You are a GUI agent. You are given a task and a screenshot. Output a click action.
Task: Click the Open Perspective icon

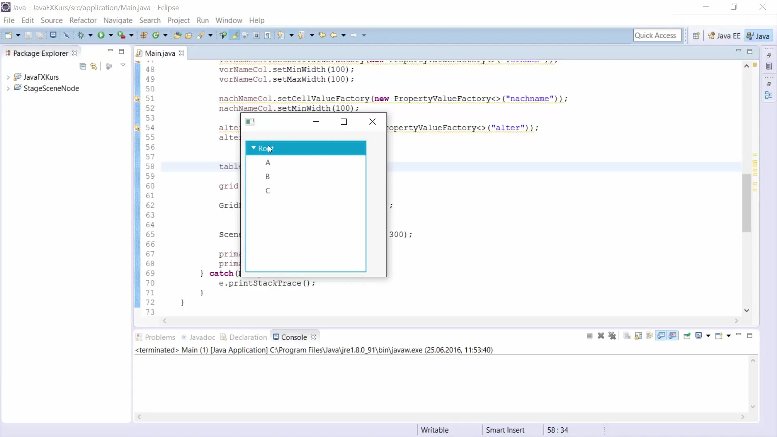(696, 36)
